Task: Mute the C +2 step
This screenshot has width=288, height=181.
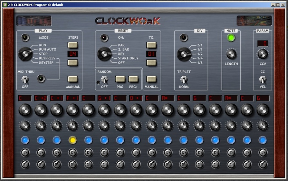Action: (41, 165)
